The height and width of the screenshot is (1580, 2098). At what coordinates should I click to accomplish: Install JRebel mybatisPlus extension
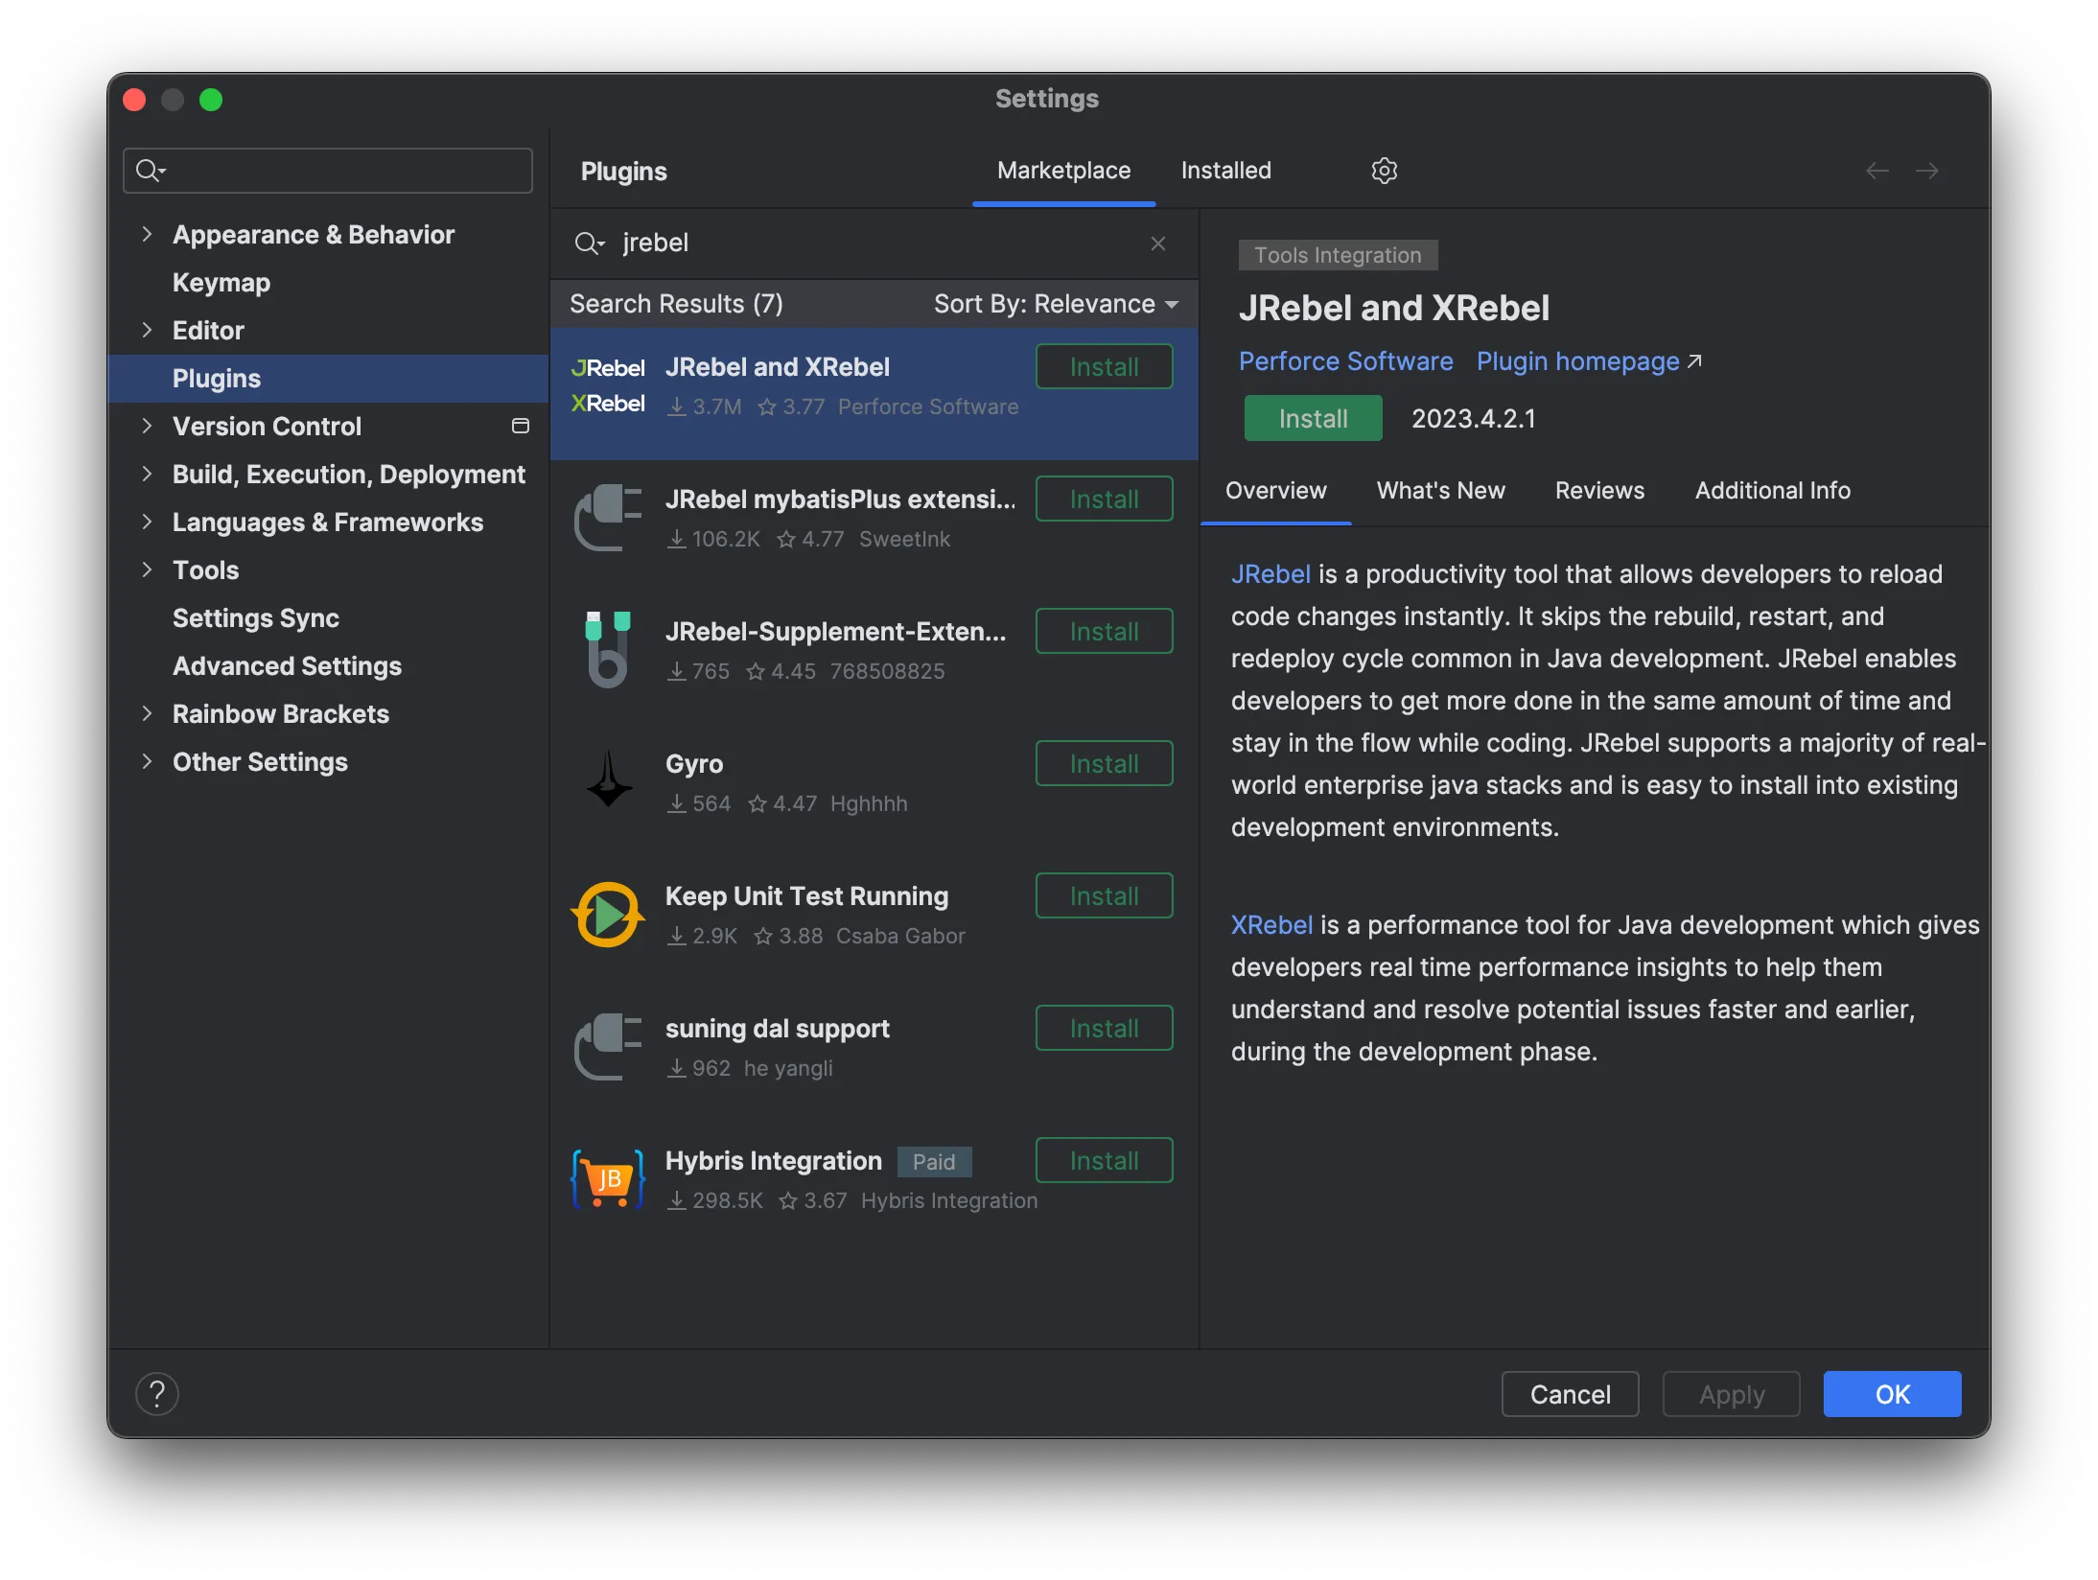[1104, 499]
